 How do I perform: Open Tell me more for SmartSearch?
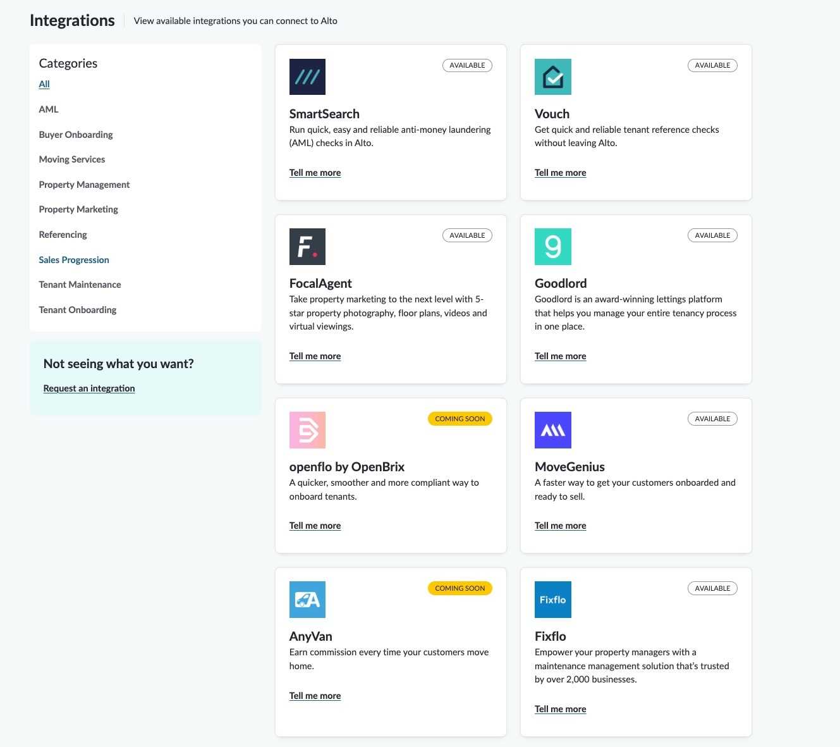click(x=315, y=173)
